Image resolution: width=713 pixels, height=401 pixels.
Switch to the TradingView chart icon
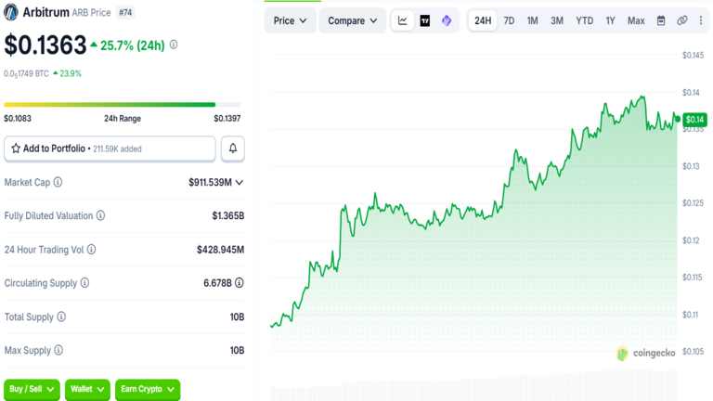coord(424,20)
